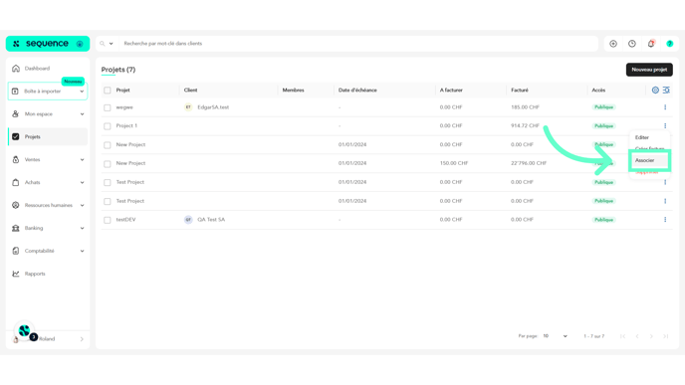This screenshot has width=685, height=385.
Task: Click the Ressources humaines icon
Action: pos(16,205)
